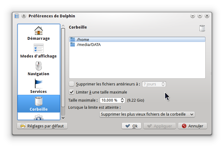
Task: Enable Supprimer les fichiers antérieurs à
Action: coord(71,84)
